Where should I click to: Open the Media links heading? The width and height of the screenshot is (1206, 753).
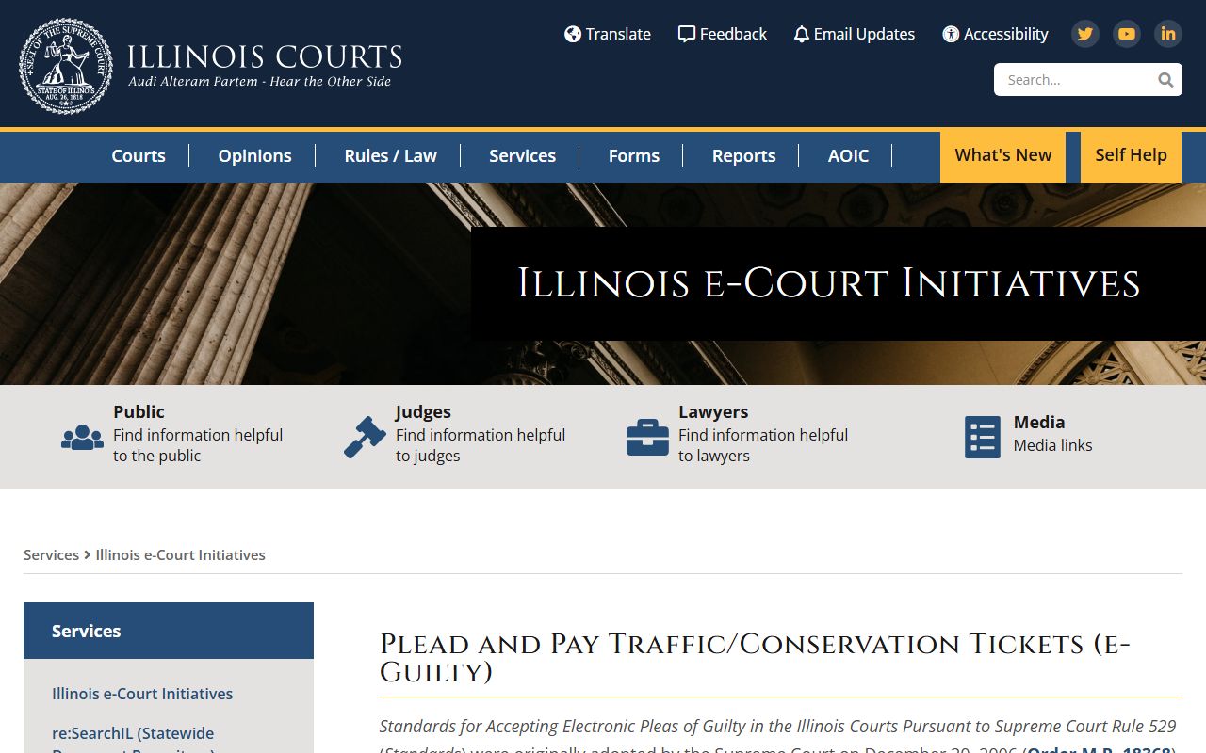coord(1039,422)
